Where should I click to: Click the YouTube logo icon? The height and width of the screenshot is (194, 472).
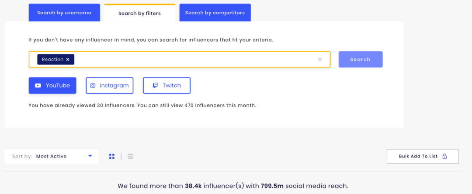(x=38, y=86)
